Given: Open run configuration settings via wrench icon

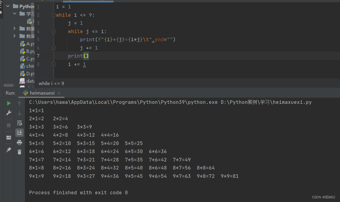Looking at the screenshot, I should click(x=9, y=113).
